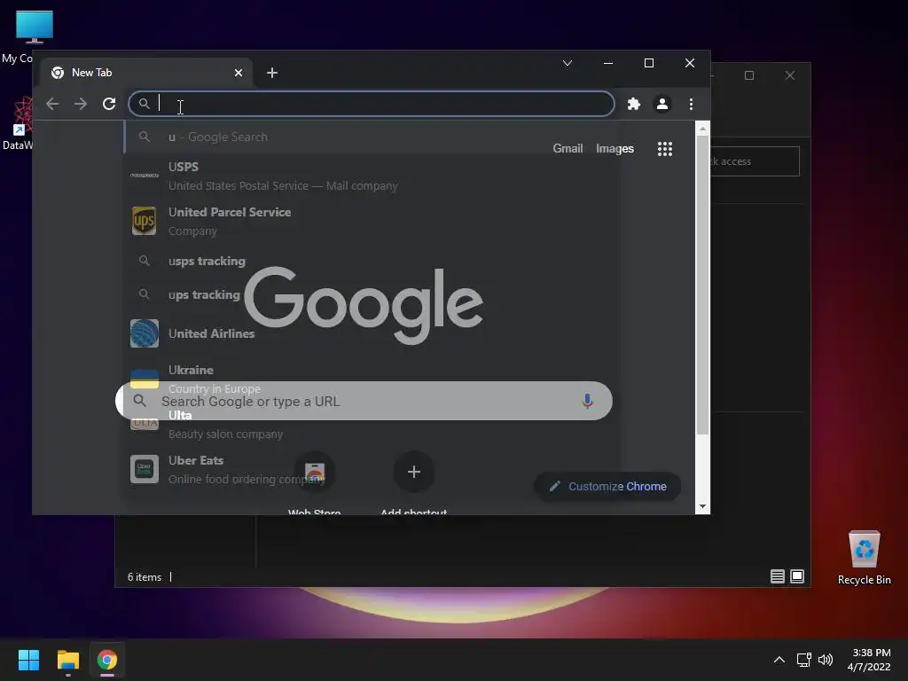This screenshot has height=681, width=908.
Task: Choose the Ukraine suggestion
Action: [x=371, y=379]
